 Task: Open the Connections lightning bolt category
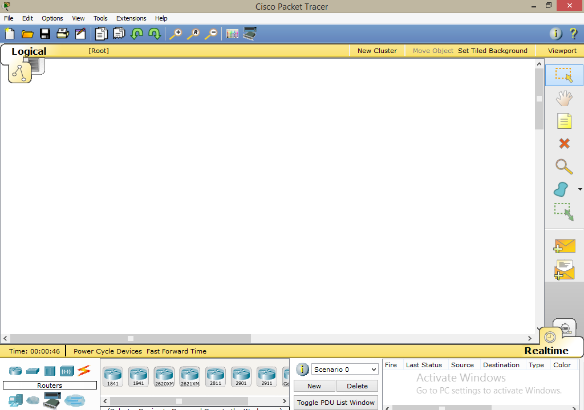84,370
